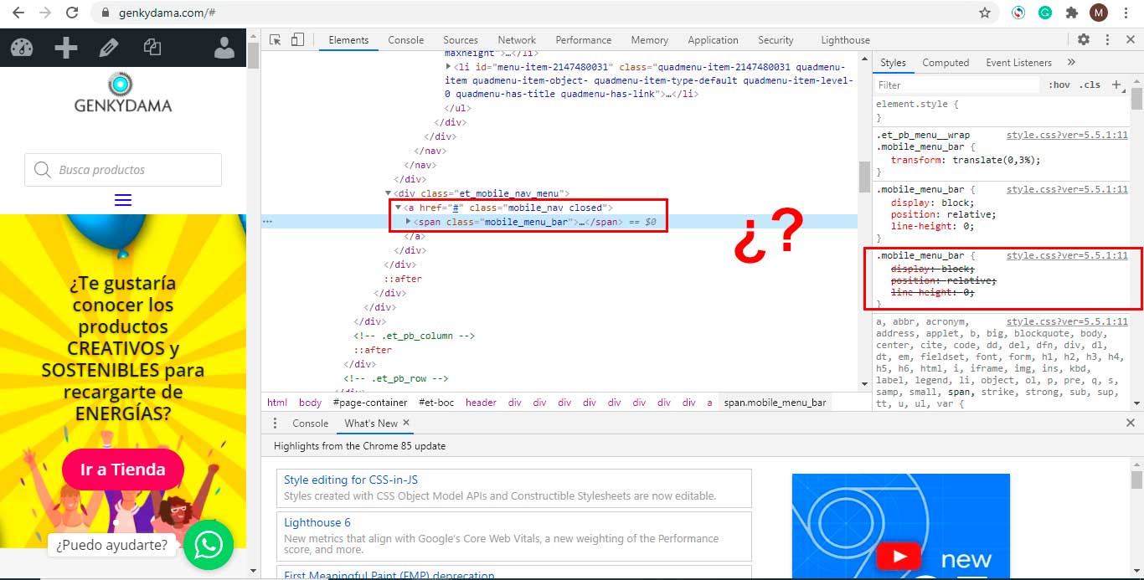The height and width of the screenshot is (580, 1144).
Task: Switch to the Event Listeners pane
Action: point(1018,63)
